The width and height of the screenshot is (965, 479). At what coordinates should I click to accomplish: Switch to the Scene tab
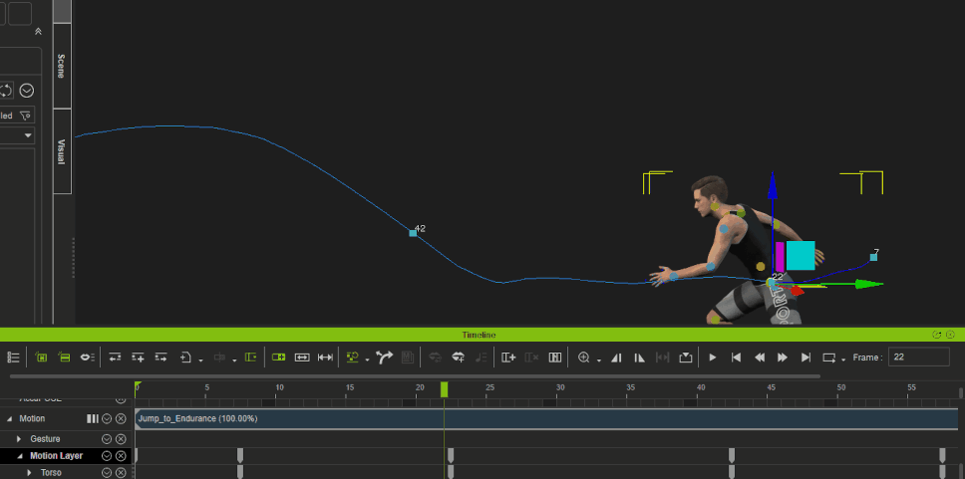[x=62, y=66]
